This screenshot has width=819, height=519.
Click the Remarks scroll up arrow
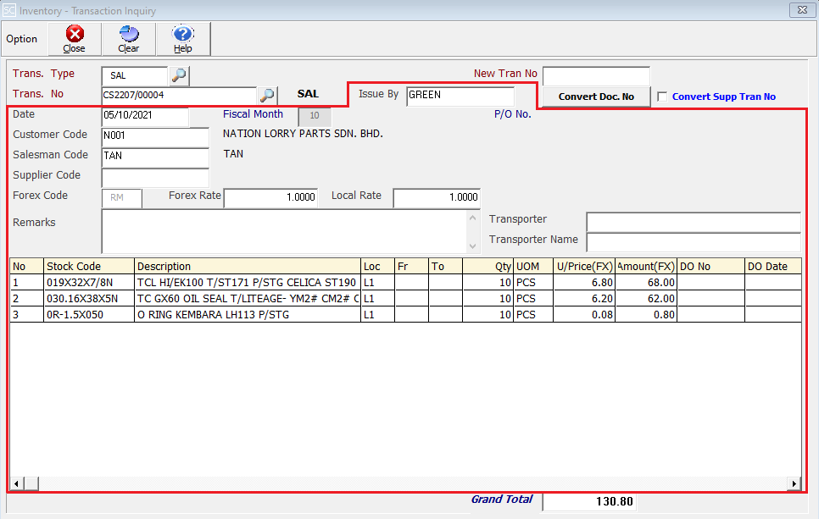pos(473,218)
